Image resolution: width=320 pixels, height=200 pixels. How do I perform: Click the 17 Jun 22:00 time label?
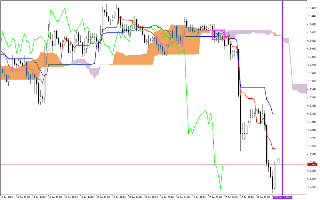point(247,197)
